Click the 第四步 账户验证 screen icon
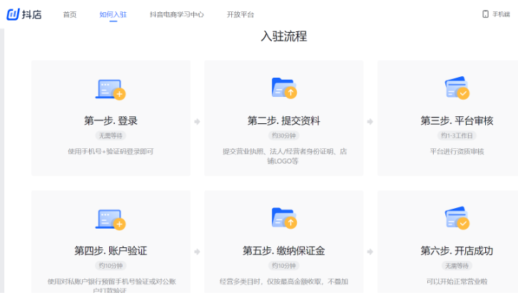This screenshot has height=300, width=518. tap(111, 219)
